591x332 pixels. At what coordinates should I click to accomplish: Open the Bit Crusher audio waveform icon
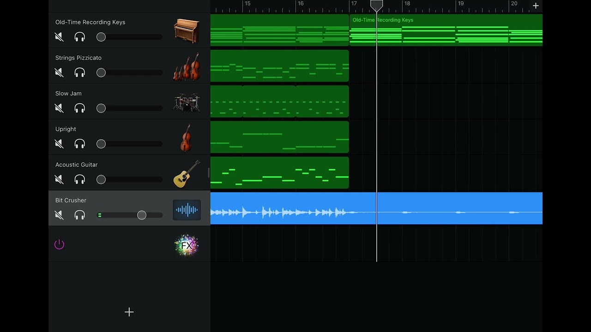(x=187, y=210)
